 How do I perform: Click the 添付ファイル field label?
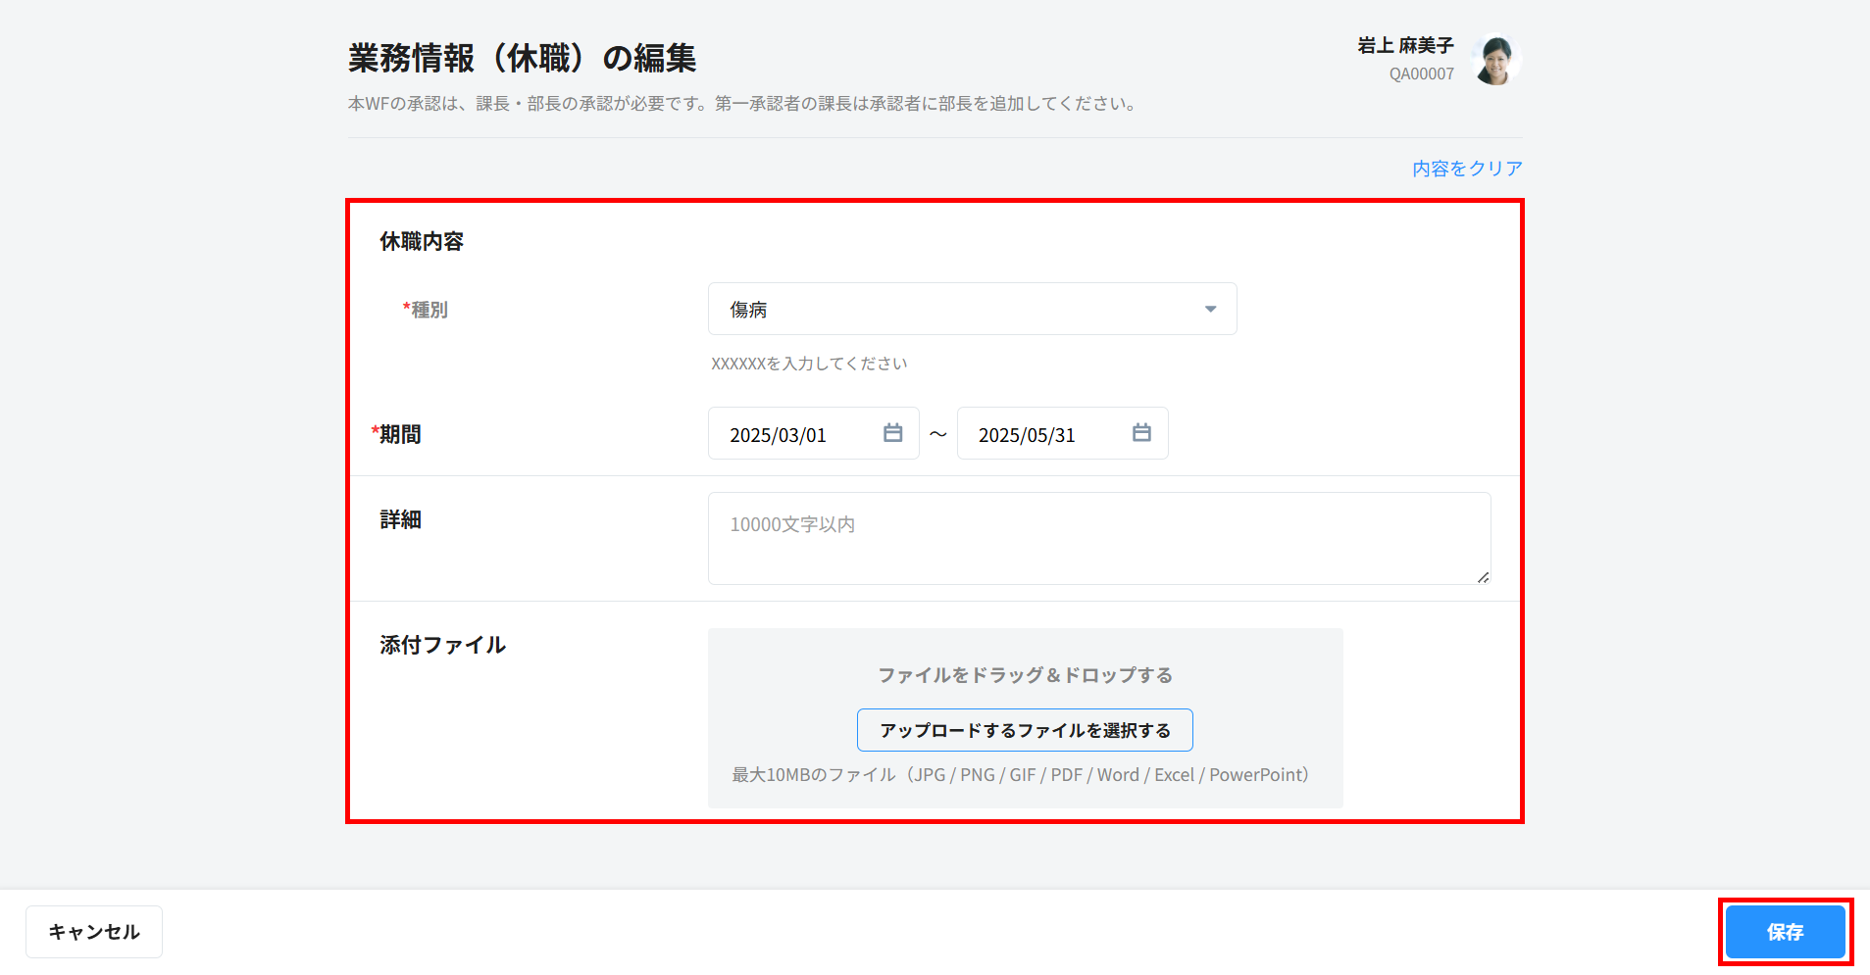(443, 645)
